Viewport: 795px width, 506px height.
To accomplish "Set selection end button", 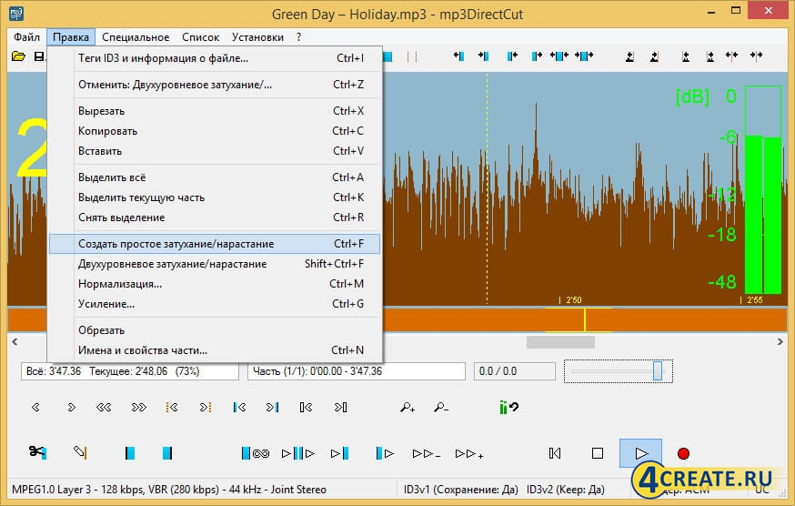I will click(x=167, y=452).
